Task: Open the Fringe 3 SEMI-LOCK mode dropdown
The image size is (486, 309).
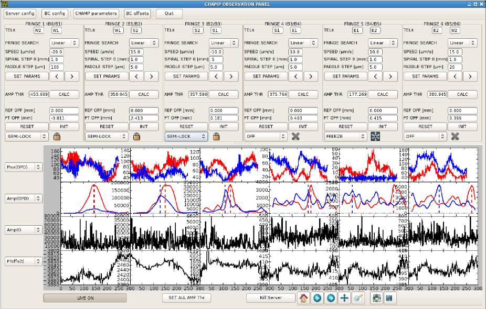Action: coord(186,136)
